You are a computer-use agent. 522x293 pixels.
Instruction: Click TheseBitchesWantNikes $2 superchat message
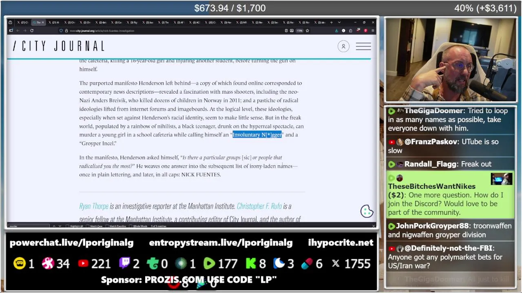click(x=451, y=195)
